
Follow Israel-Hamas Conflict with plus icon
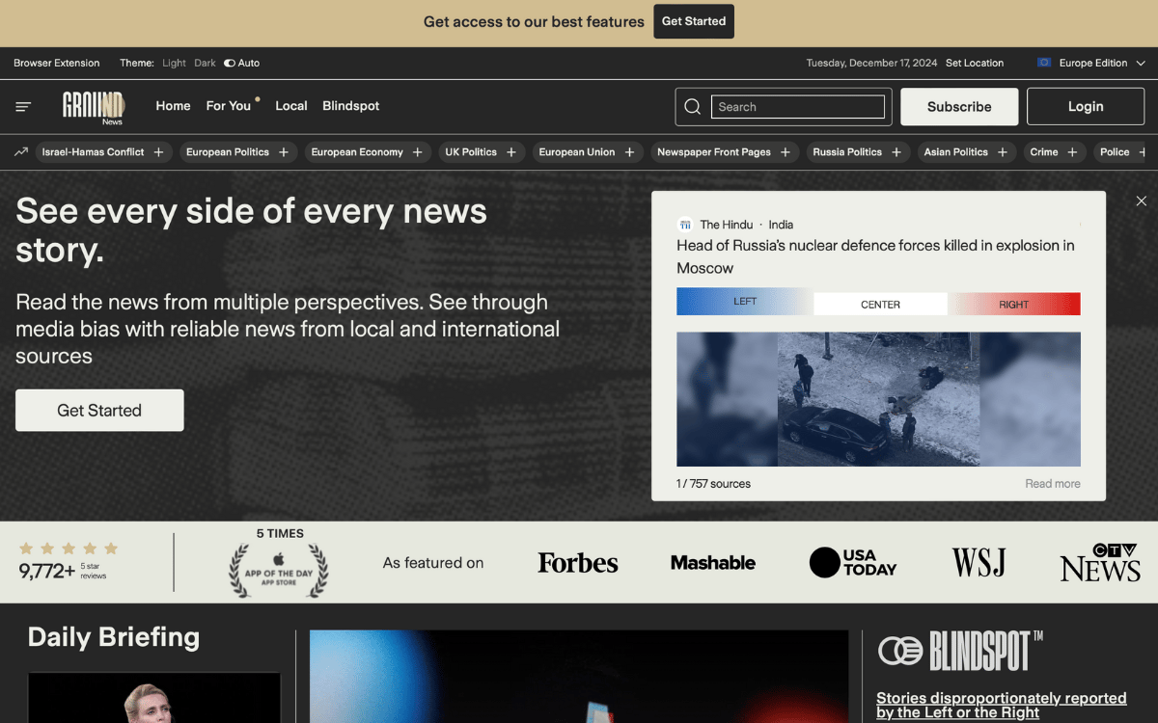pyautogui.click(x=159, y=152)
